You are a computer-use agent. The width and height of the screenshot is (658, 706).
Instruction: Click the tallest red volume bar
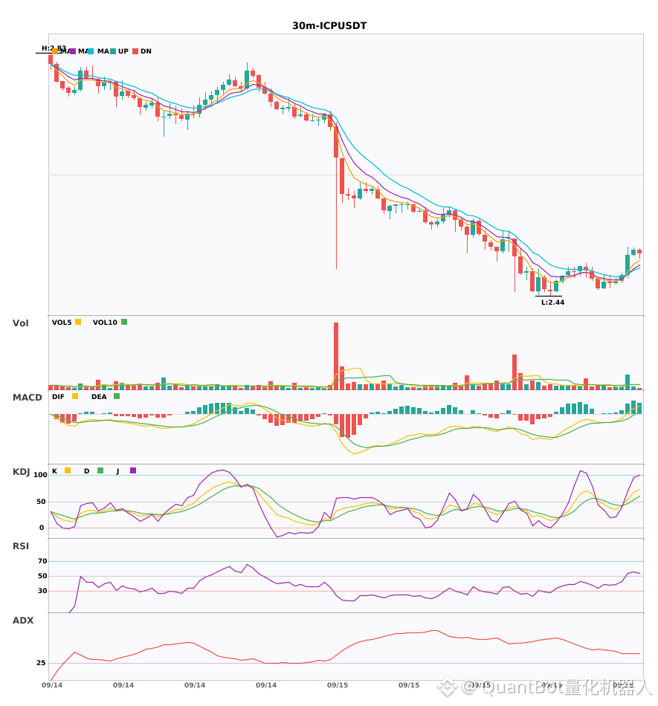click(x=336, y=356)
